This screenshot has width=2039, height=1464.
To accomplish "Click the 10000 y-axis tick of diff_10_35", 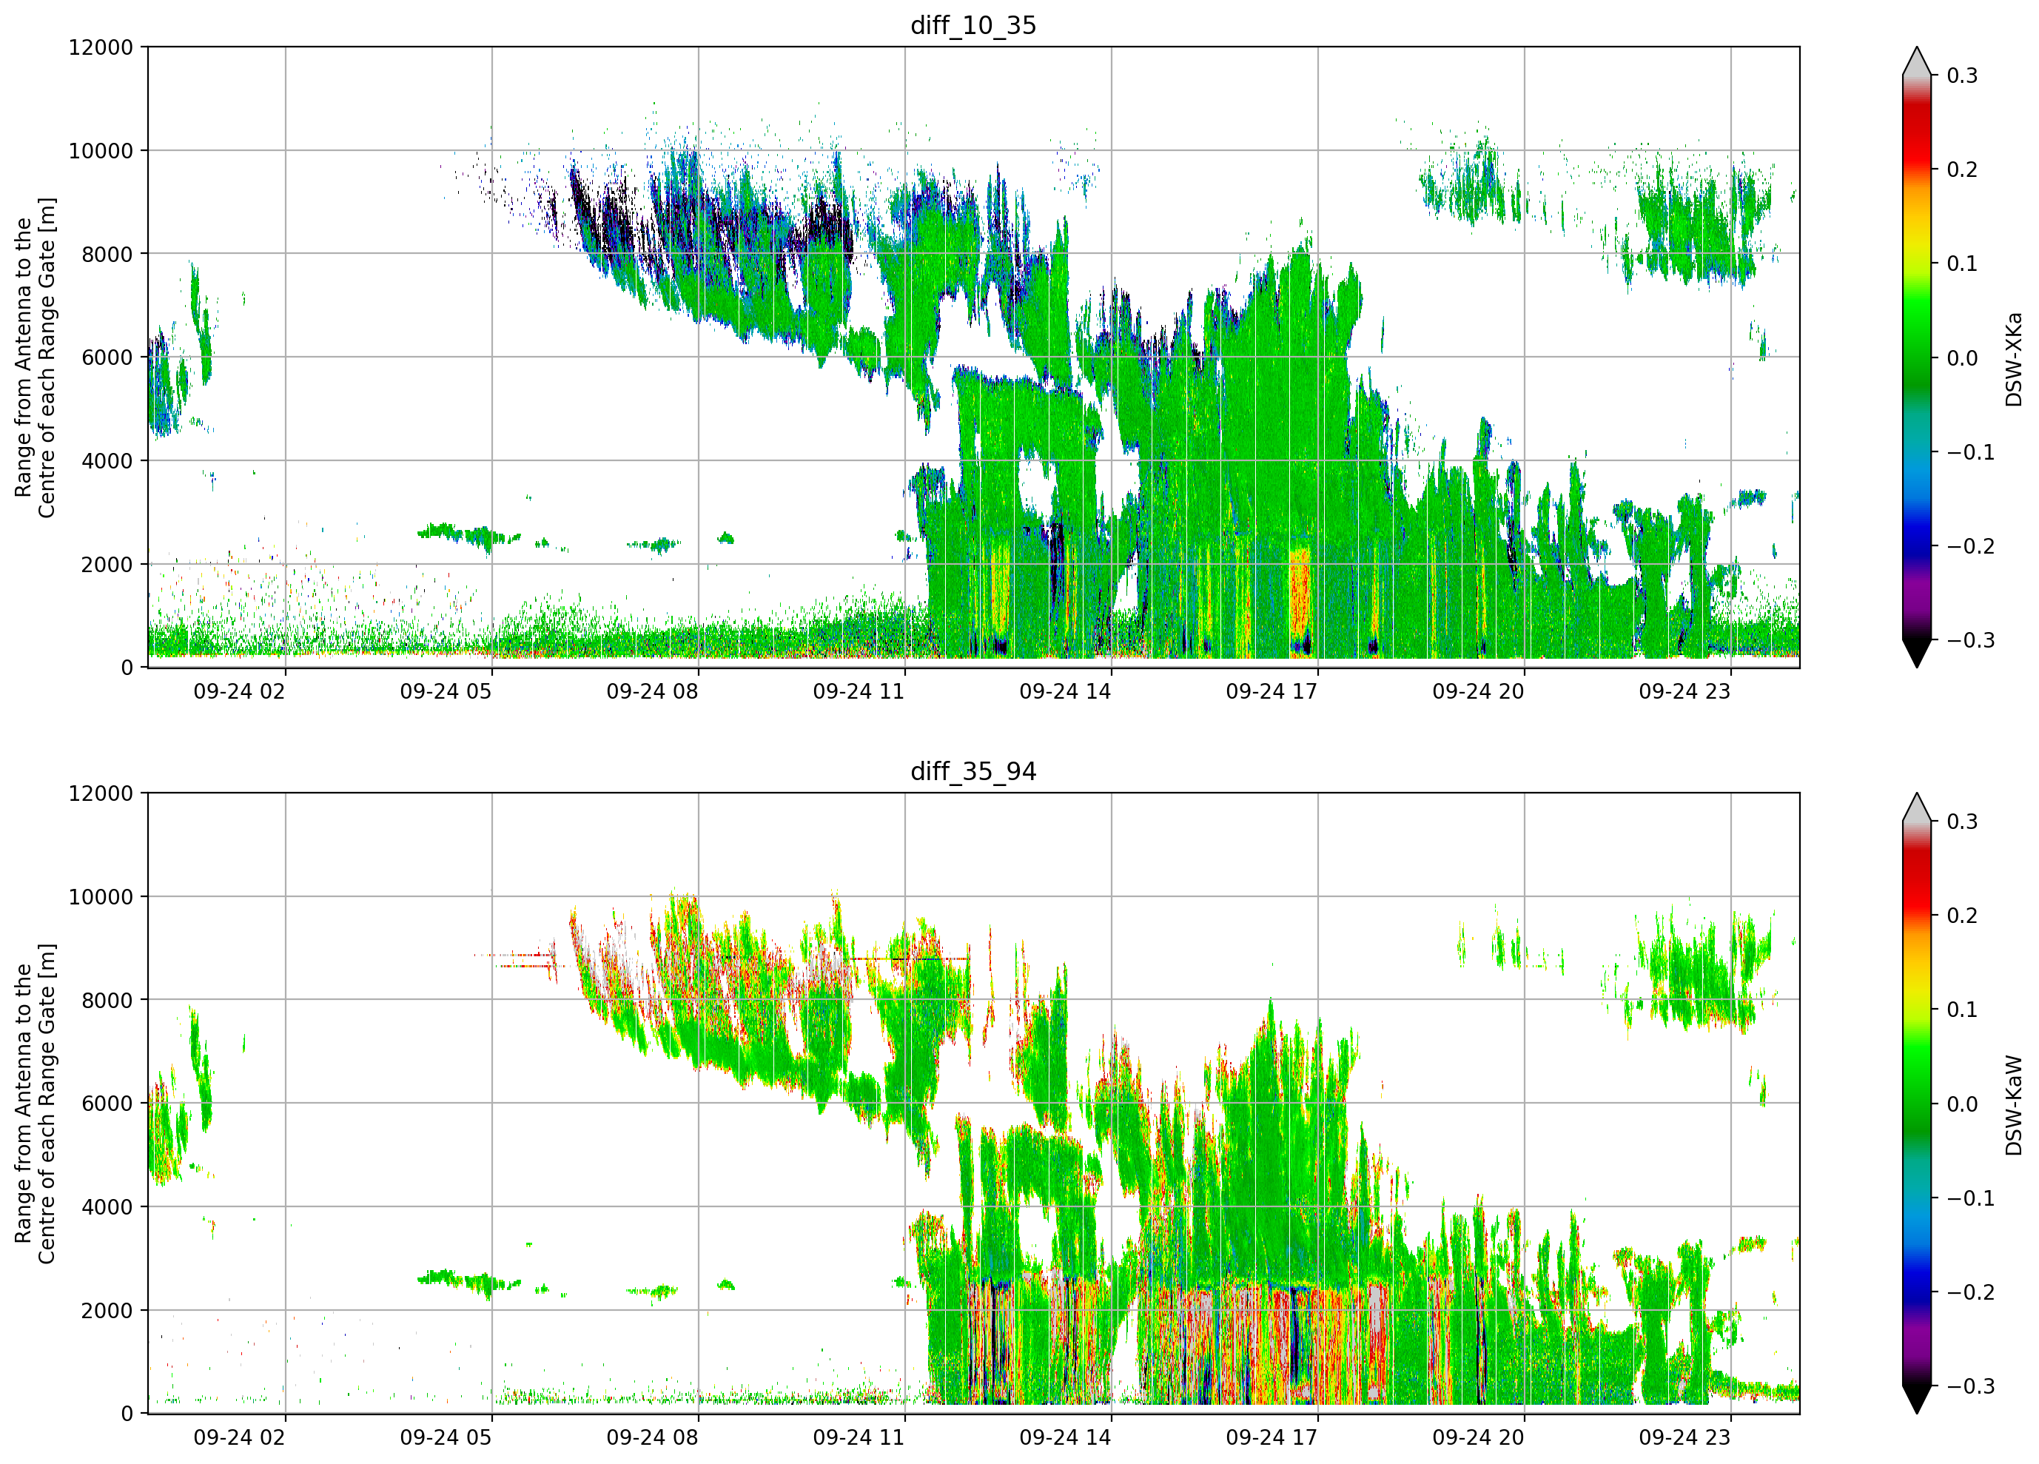I will coord(101,151).
